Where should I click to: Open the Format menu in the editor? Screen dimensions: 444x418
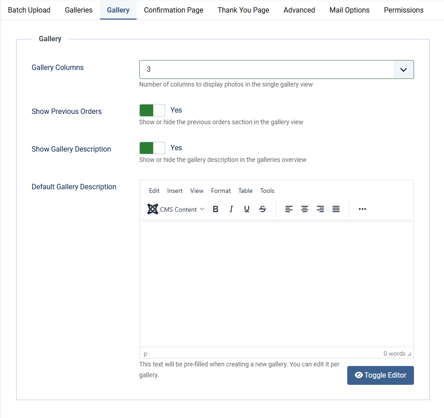(x=221, y=191)
